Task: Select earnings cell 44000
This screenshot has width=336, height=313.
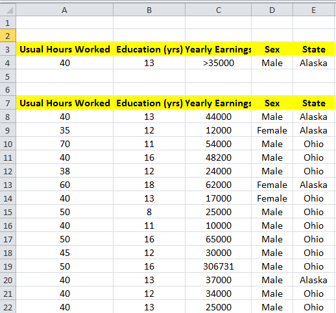Action: pyautogui.click(x=219, y=117)
